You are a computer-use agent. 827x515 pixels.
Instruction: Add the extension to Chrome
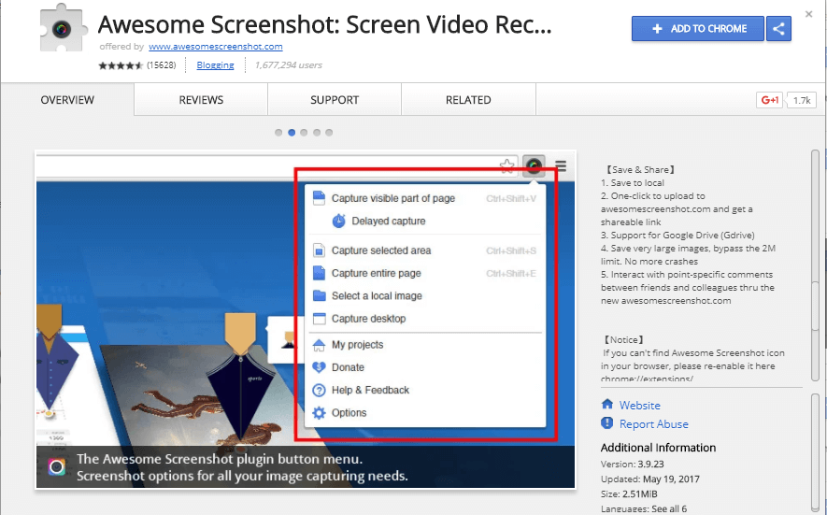[698, 28]
